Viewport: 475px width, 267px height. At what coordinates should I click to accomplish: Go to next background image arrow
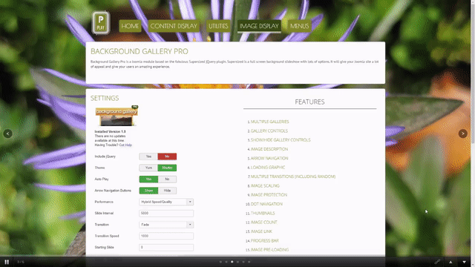tap(462, 133)
